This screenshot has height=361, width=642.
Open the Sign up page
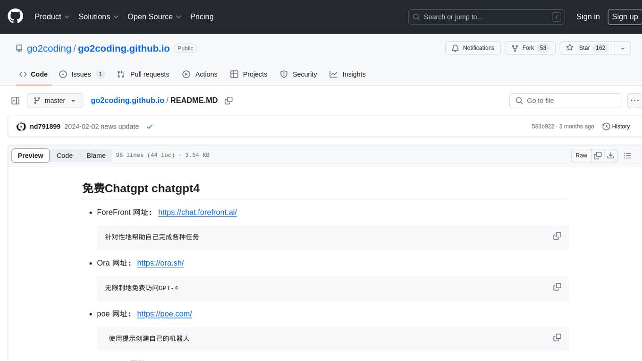pyautogui.click(x=625, y=17)
